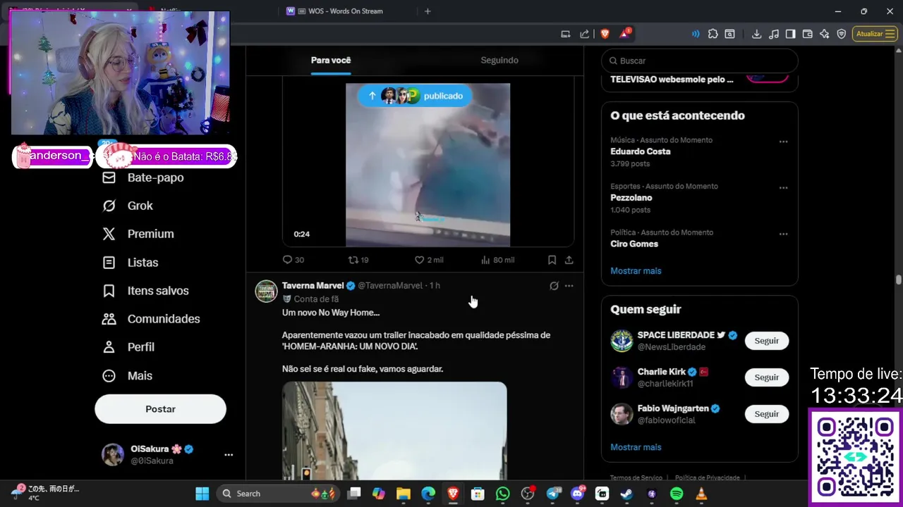Open Grok action on Taverna Marvel post
Screen dimensions: 903x507
click(554, 286)
